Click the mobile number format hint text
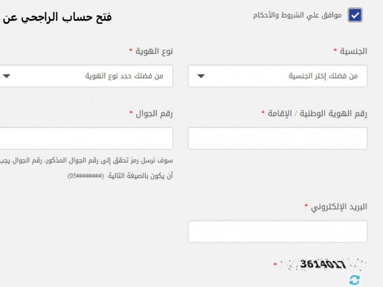383x287 pixels. pos(86,168)
